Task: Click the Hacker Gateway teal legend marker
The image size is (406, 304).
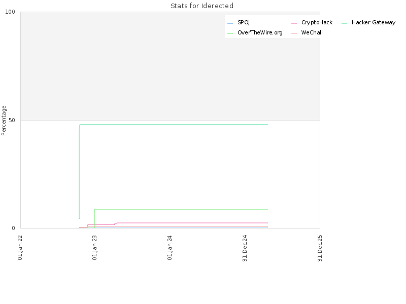Action: tap(344, 23)
